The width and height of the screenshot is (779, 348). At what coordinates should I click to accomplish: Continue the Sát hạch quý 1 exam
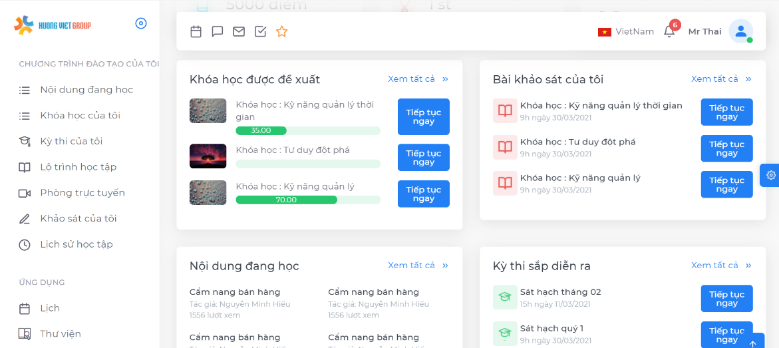pyautogui.click(x=726, y=335)
